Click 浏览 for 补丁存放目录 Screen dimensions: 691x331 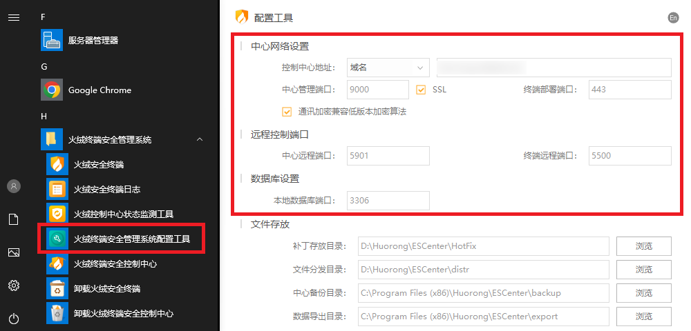[x=643, y=246]
